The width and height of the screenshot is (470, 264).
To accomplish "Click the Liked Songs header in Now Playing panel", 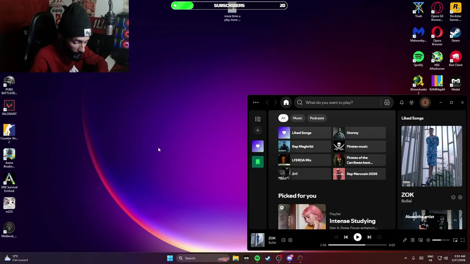I will 412,118.
